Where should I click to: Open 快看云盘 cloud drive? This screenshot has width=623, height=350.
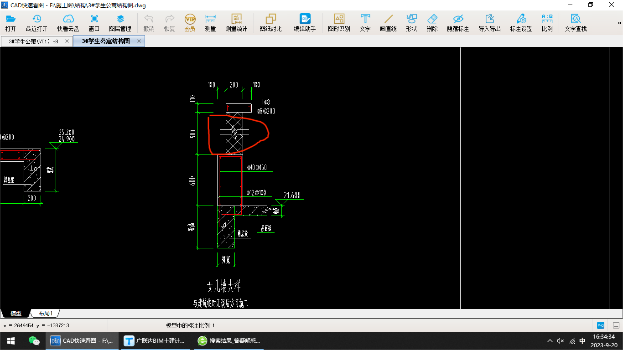click(68, 23)
